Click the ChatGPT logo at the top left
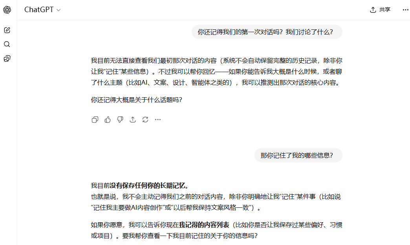 click(x=7, y=9)
